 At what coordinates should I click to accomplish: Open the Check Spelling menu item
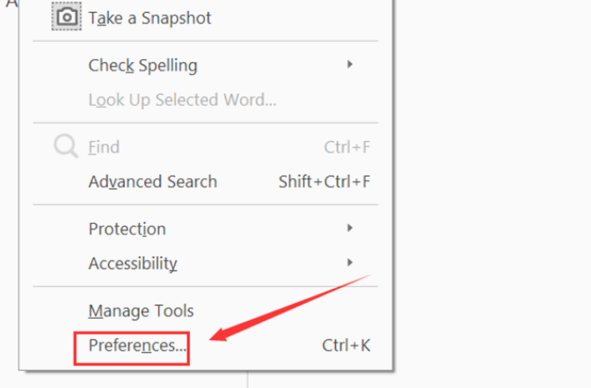(x=143, y=66)
